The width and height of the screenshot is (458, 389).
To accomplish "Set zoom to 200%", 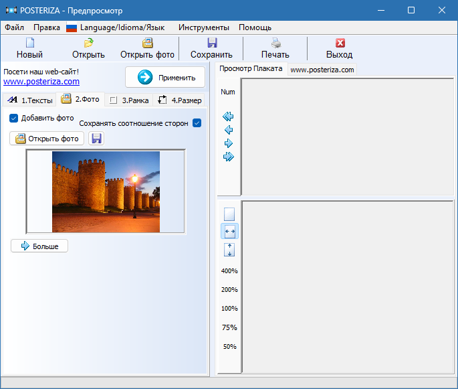I will click(229, 289).
